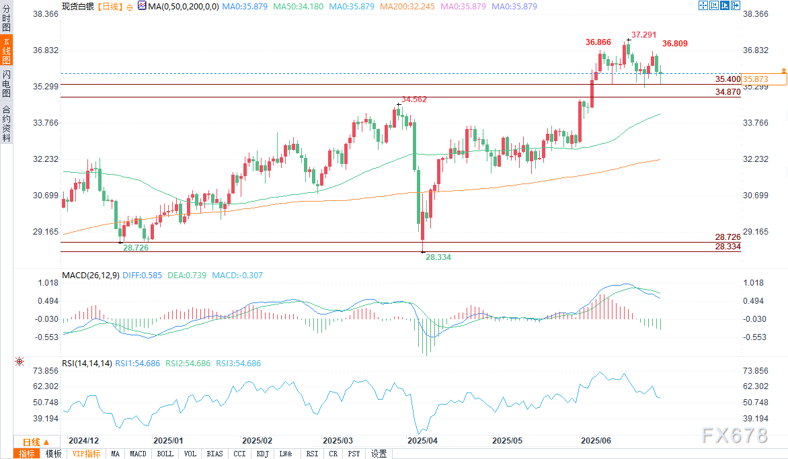The height and width of the screenshot is (459, 788).
Task: Open the VIP指标 tab
Action: point(86,454)
